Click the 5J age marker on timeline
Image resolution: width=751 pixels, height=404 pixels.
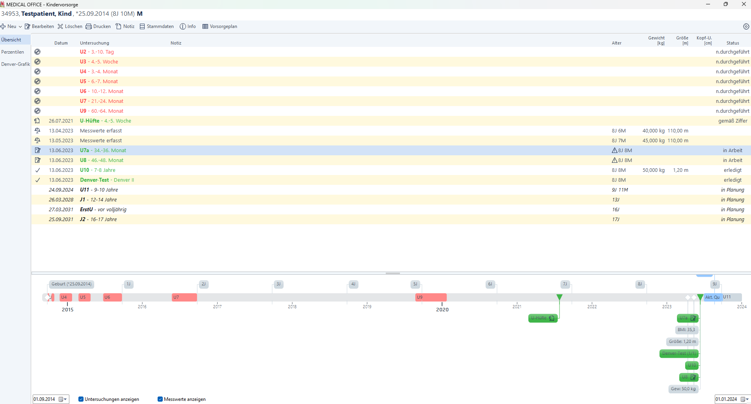pos(415,284)
